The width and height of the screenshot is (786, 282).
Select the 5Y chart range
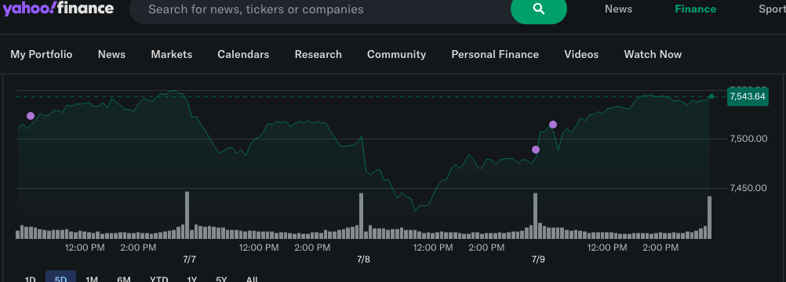pos(221,279)
